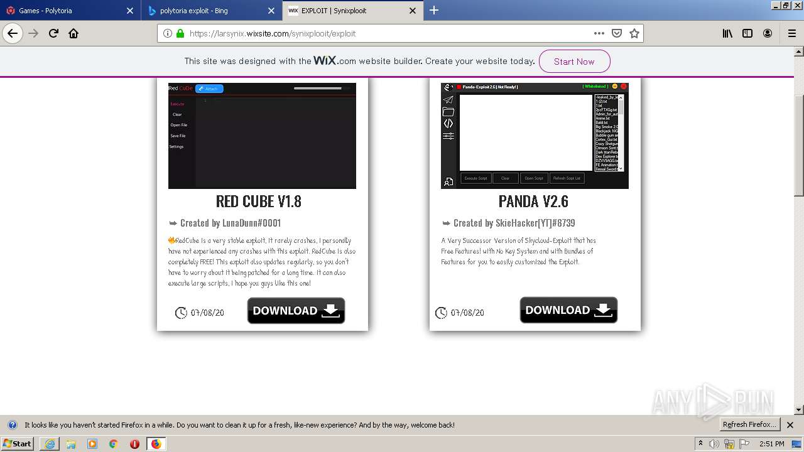The height and width of the screenshot is (452, 804).
Task: Click the green padlock security icon
Action: 180,33
